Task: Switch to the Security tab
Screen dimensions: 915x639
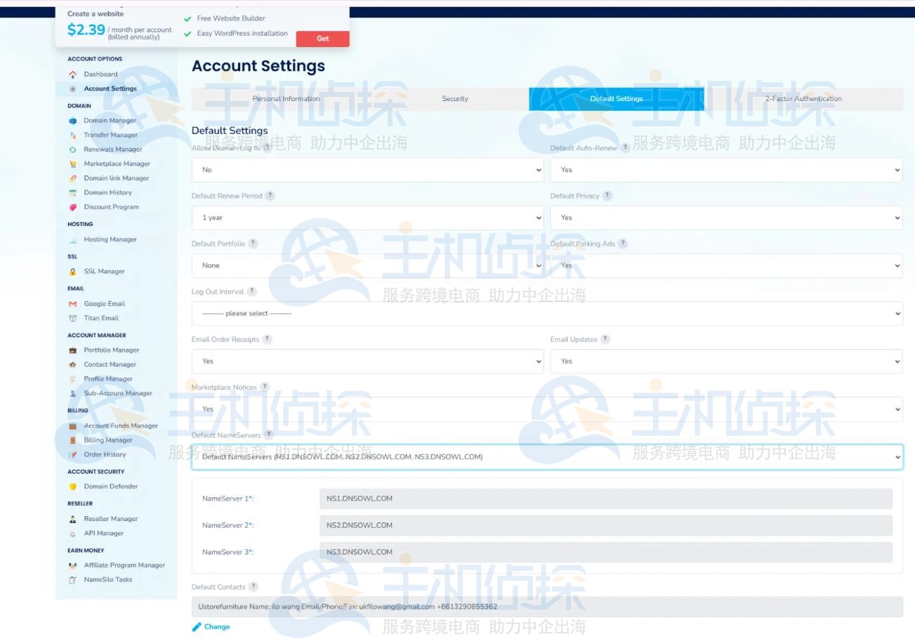Action: click(455, 99)
